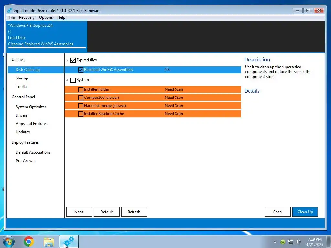Uncheck Replaced WinSxS Assemblies checkbox
The height and width of the screenshot is (248, 331).
80,70
